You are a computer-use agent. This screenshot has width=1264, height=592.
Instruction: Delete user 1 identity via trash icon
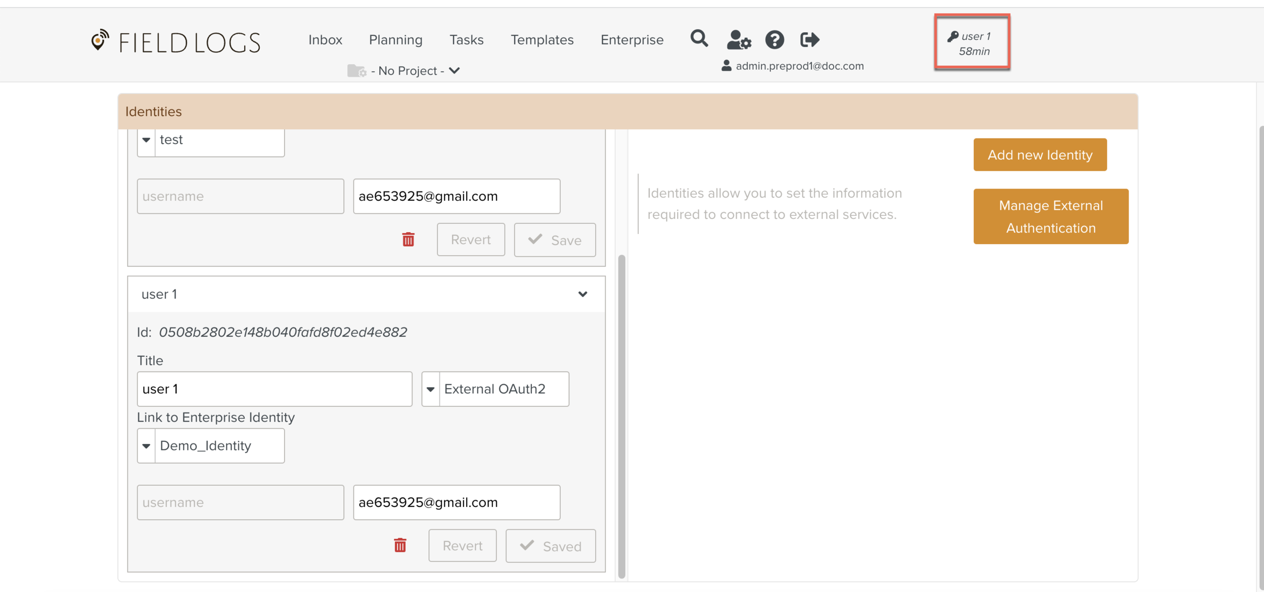pos(400,545)
